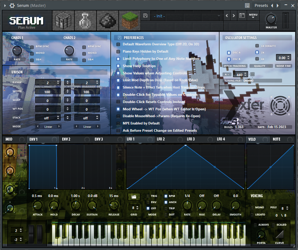Select the coal lump tab icon

108,21
